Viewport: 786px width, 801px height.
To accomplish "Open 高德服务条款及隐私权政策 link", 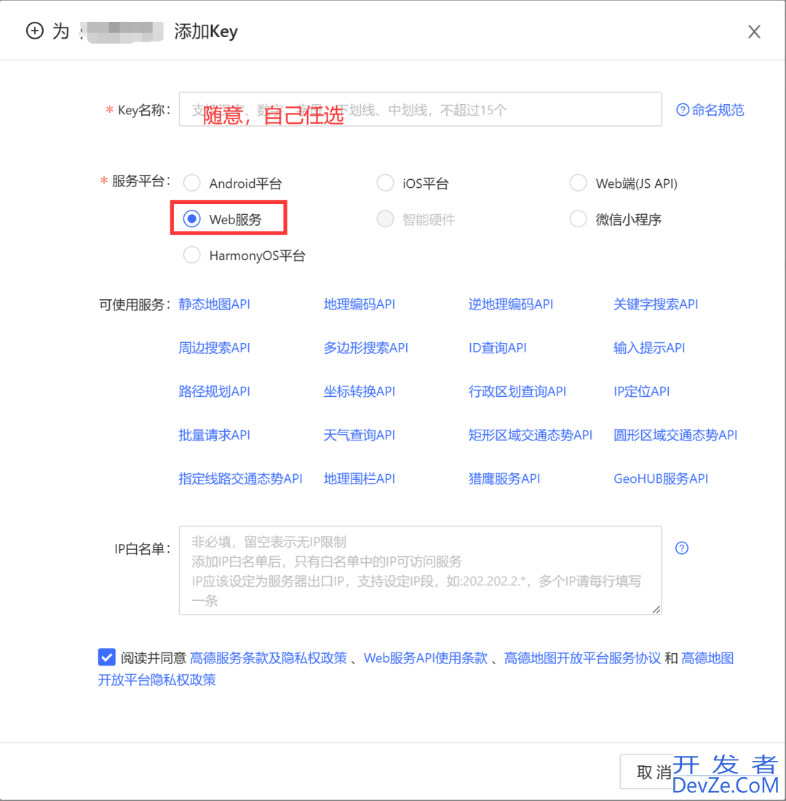I will coord(269,658).
